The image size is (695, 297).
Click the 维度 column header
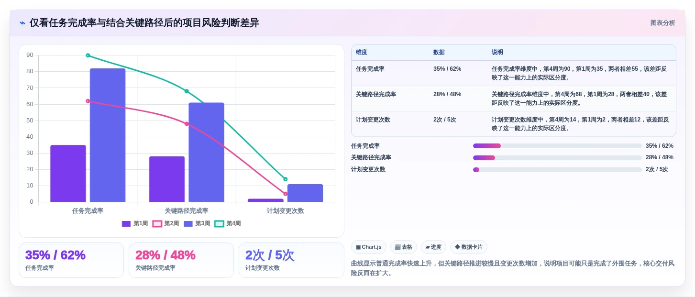click(x=362, y=53)
